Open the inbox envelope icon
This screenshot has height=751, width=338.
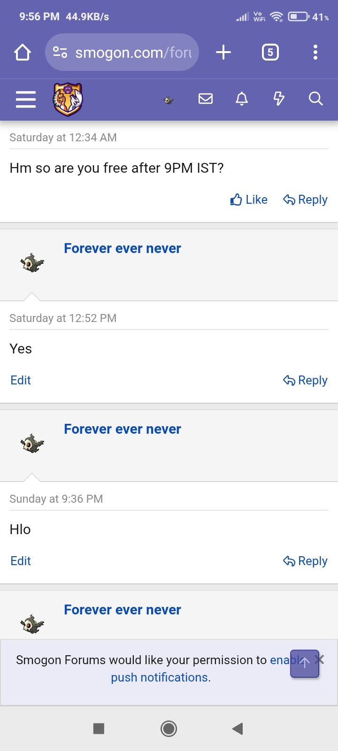click(x=206, y=99)
